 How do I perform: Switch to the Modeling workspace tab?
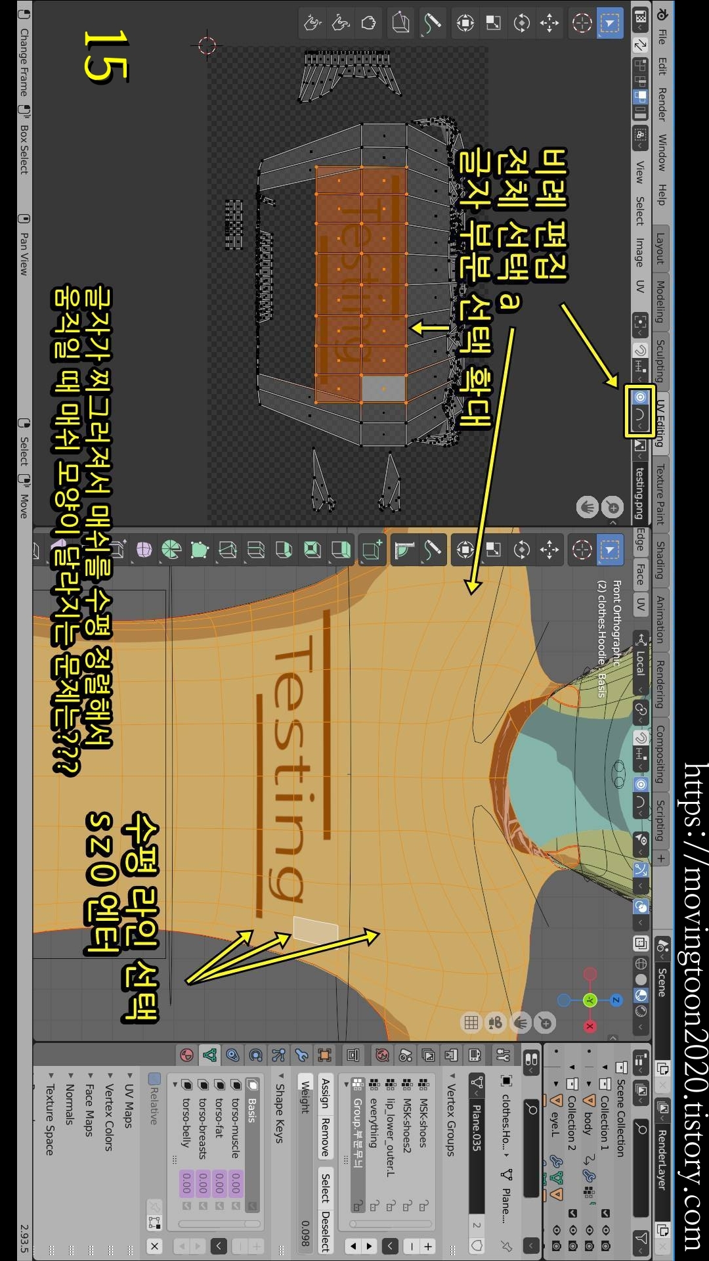tap(660, 302)
